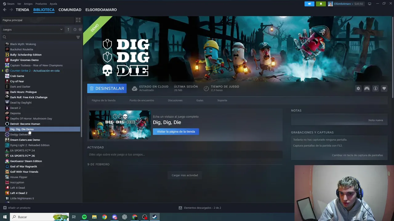
Task: Click the Dig, Dig, Die full game thumbnail
Action: [x=120, y=125]
